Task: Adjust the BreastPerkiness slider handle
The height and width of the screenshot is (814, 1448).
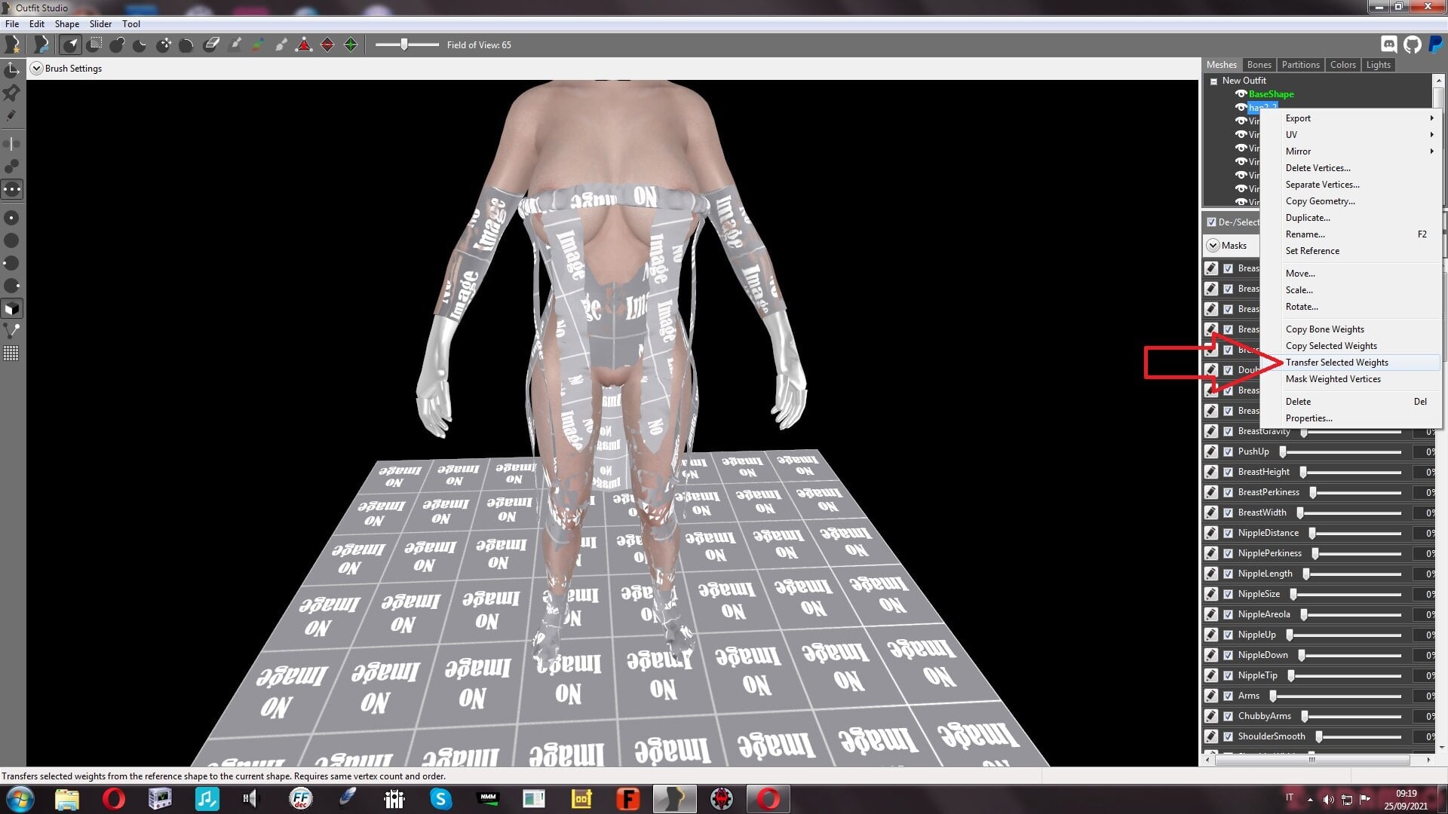Action: pyautogui.click(x=1313, y=492)
